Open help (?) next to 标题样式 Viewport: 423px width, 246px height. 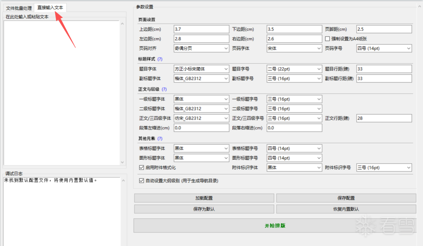(160, 59)
